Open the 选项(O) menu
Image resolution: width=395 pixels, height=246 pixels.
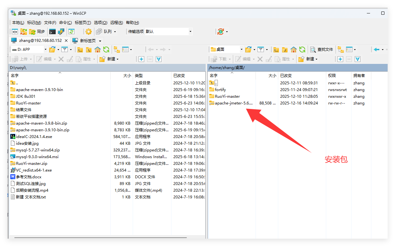[x=100, y=23]
